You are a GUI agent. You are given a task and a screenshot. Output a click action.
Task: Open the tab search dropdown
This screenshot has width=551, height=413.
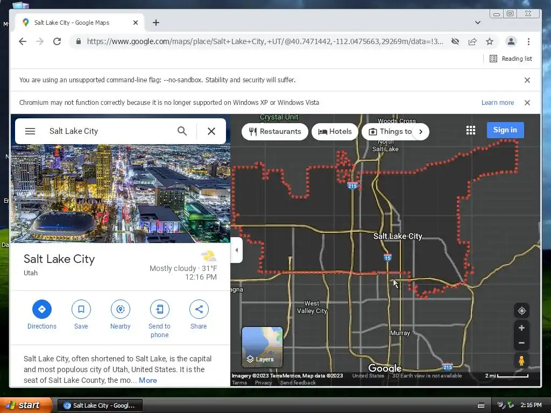pos(478,23)
